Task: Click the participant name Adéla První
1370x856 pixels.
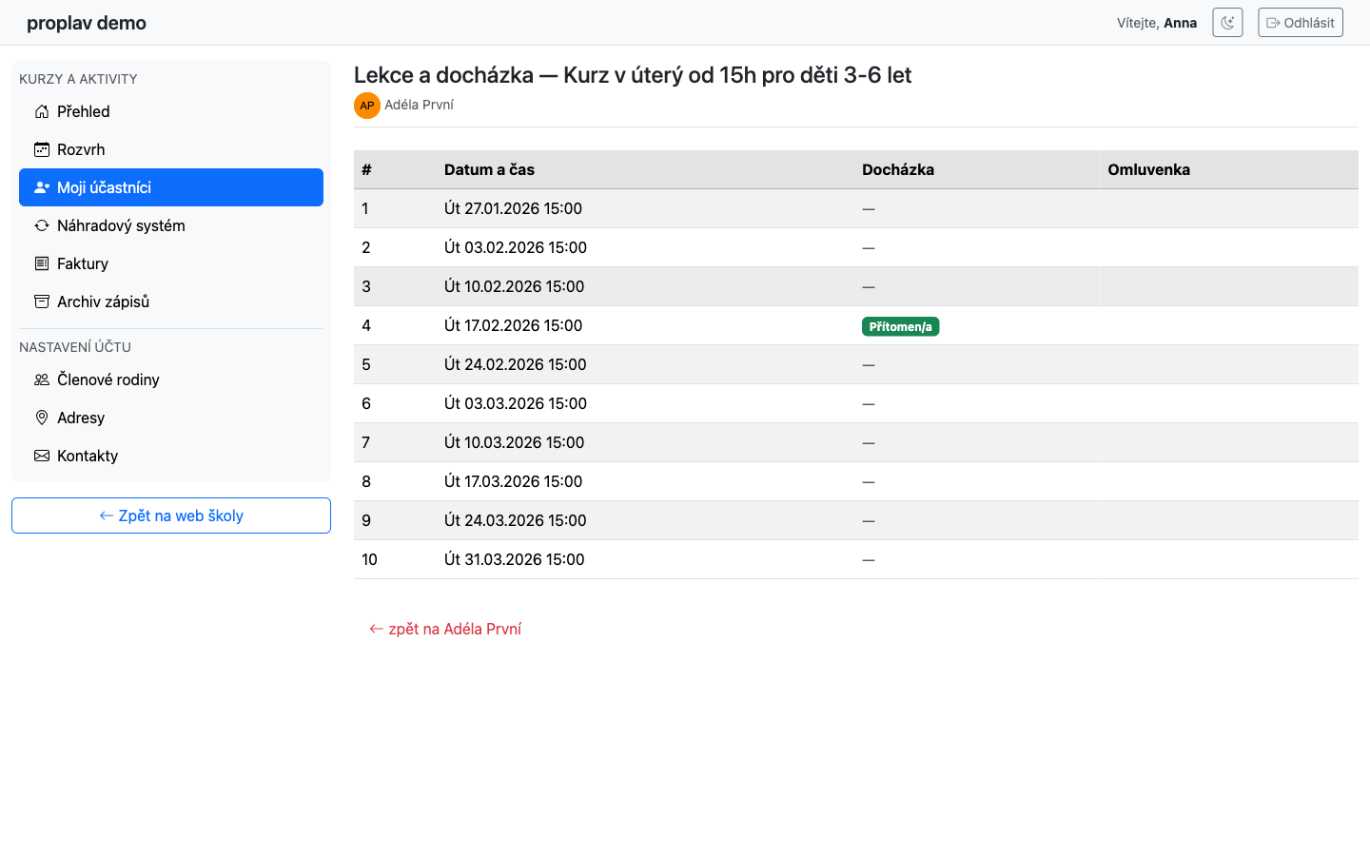Action: pos(419,105)
